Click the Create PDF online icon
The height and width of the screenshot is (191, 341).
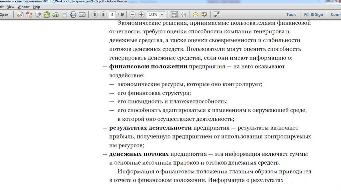point(29,15)
